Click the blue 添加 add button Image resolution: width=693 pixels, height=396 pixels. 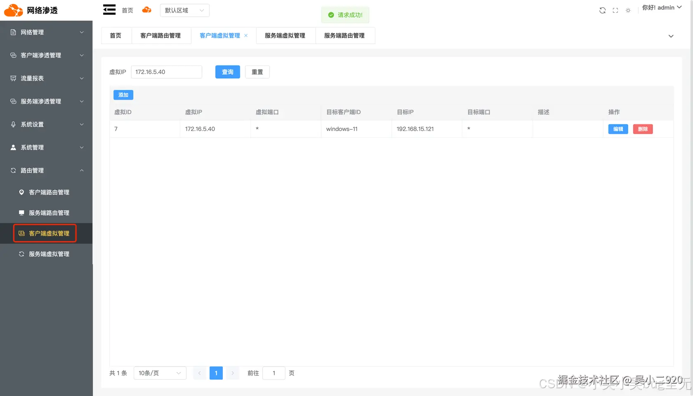click(123, 95)
